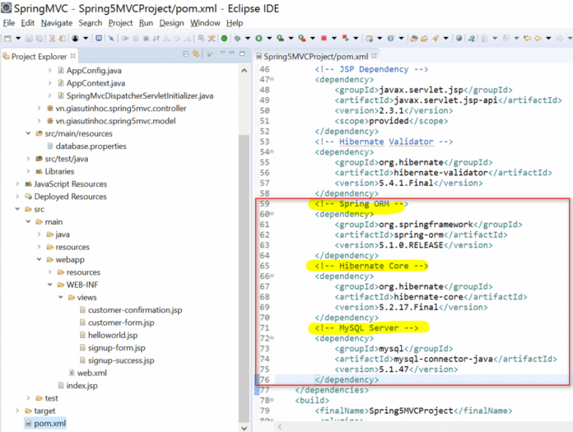Open the Navigate menu
This screenshot has height=432, width=573.
tap(56, 23)
